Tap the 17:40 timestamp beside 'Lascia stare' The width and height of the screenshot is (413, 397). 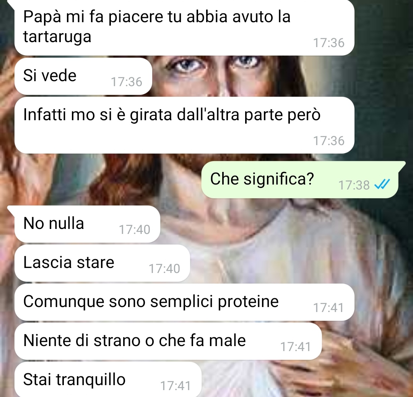click(164, 269)
